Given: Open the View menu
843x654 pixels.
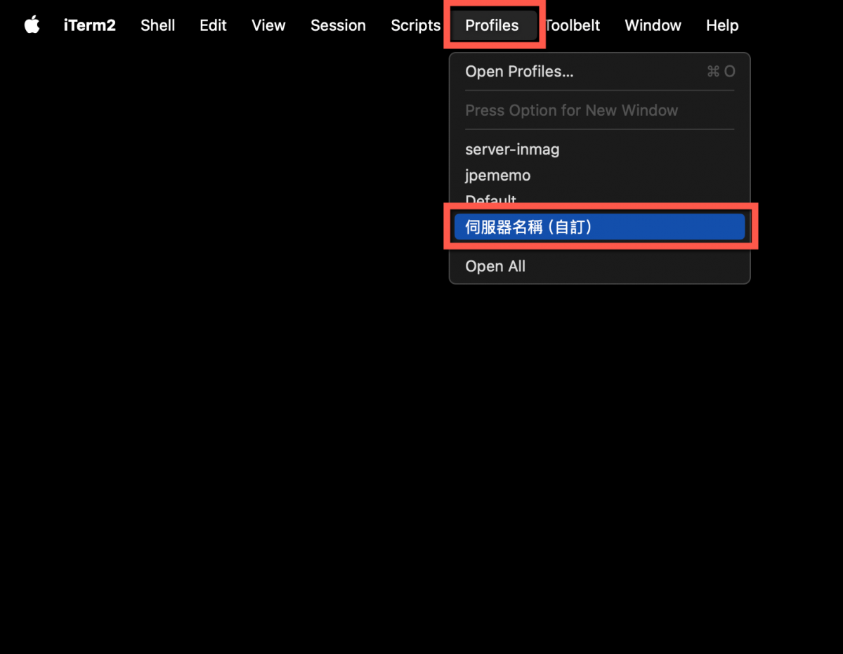Looking at the screenshot, I should (268, 25).
